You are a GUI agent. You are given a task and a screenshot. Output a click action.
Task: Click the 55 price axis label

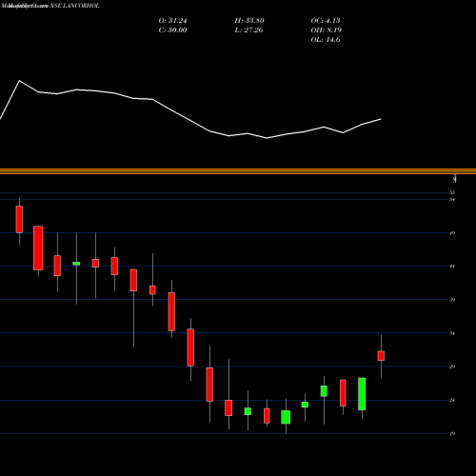pos(452,192)
